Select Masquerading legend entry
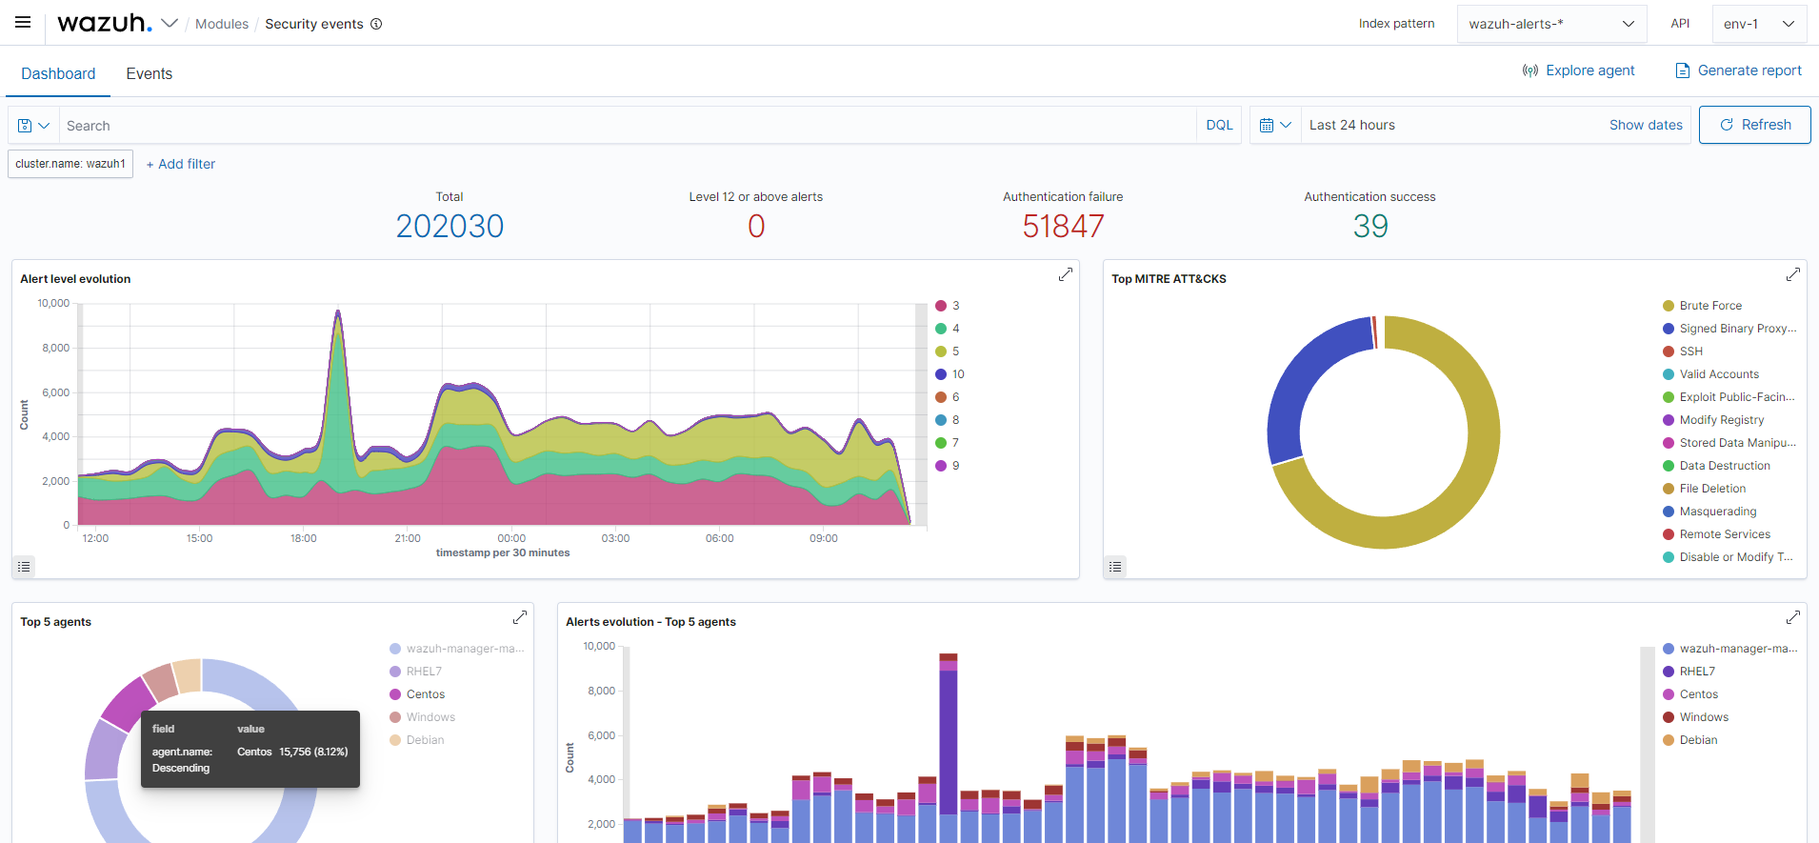Viewport: 1819px width, 843px height. coord(1718,512)
